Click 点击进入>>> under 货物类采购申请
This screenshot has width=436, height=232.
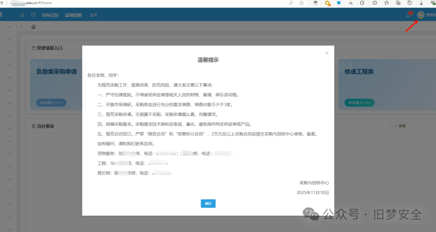[51, 103]
